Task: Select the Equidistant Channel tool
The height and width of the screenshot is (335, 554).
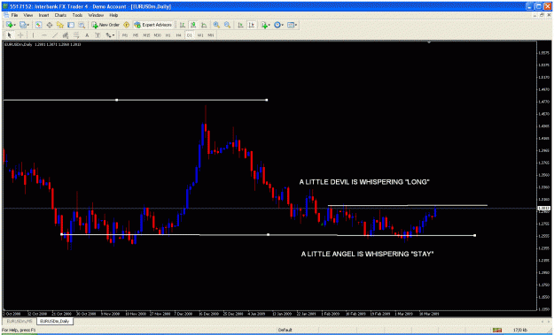Action: tap(66, 35)
